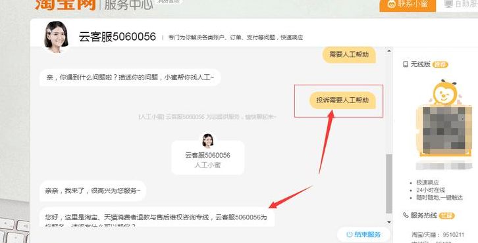Click the bee icon on 联系小蜜 tab
The image size is (478, 243).
391,4
